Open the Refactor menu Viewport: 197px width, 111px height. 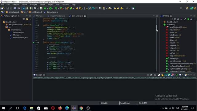point(16,5)
